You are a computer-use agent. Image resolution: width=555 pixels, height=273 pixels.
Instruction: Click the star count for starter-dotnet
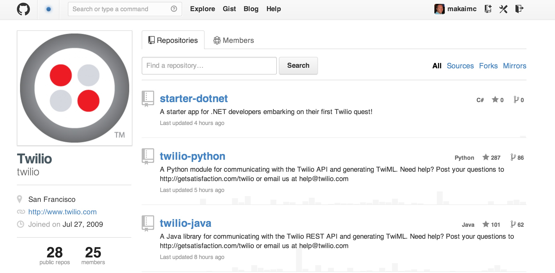[498, 100]
